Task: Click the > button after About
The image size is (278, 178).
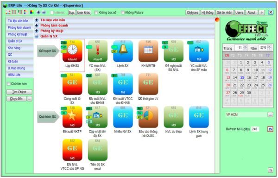Action: click(261, 13)
